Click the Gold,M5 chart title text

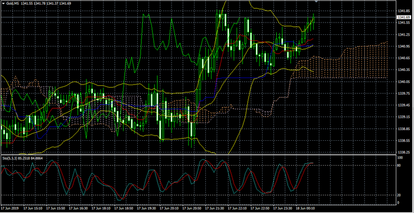click(x=12, y=4)
